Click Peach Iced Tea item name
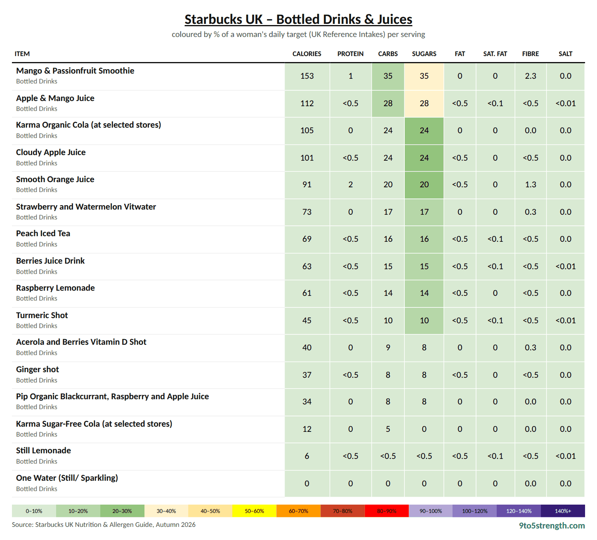597x540 pixels. 43,233
